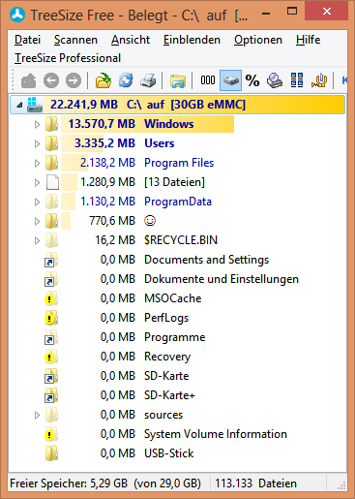Expand the $RECYCLE.BIN folder

37,240
